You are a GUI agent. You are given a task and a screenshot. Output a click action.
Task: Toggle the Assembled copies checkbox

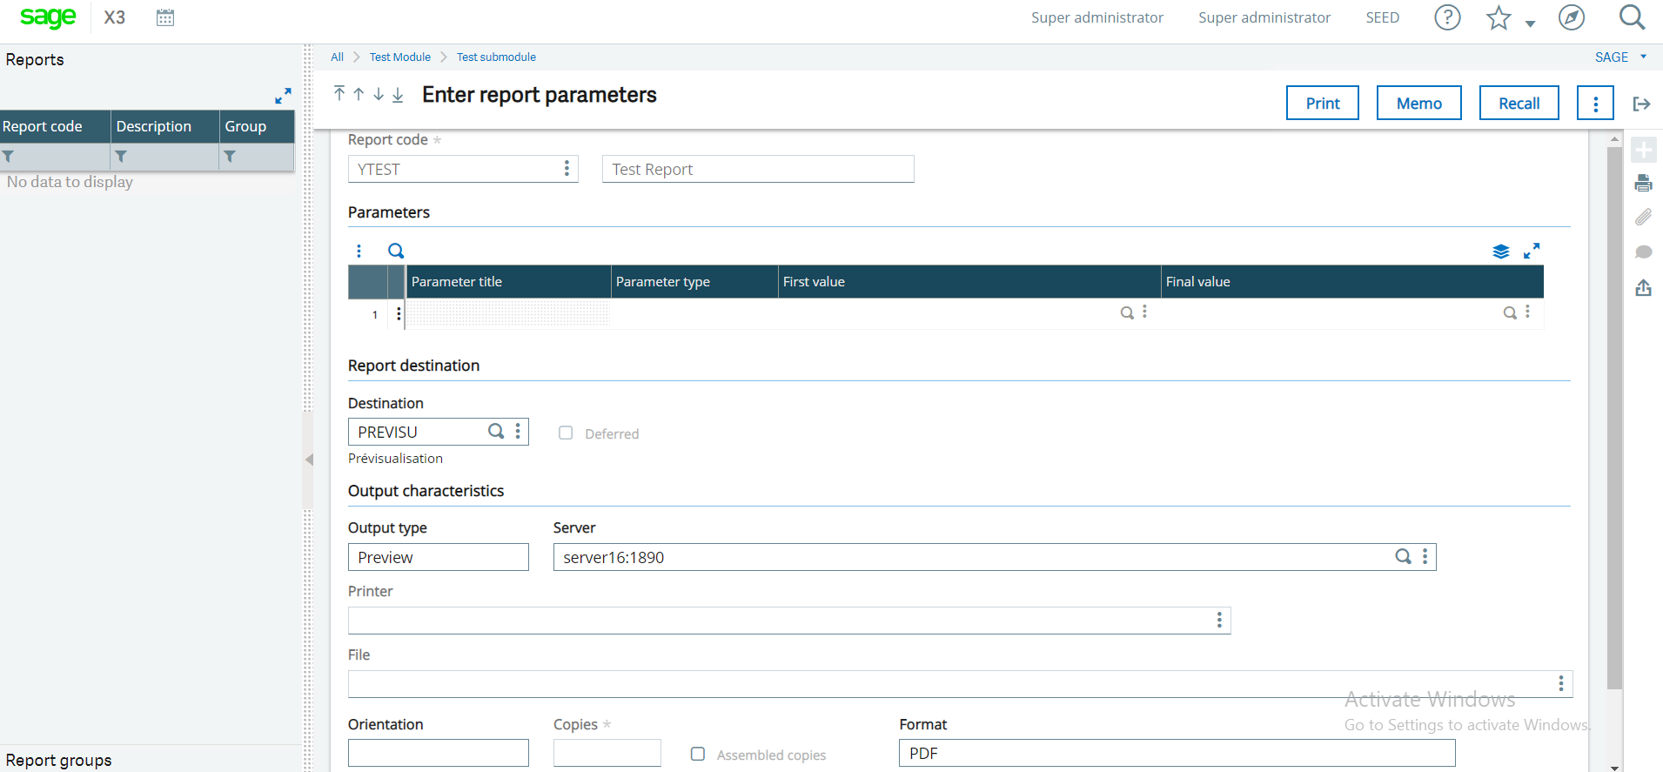[x=698, y=754]
